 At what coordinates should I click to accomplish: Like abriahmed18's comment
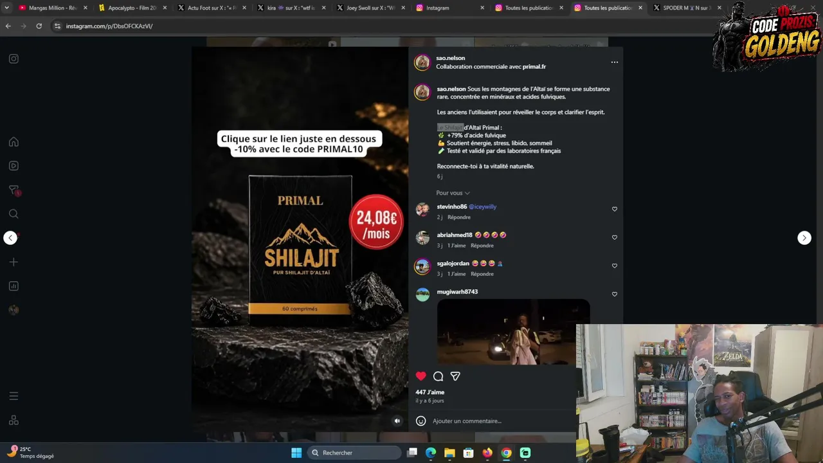point(614,237)
